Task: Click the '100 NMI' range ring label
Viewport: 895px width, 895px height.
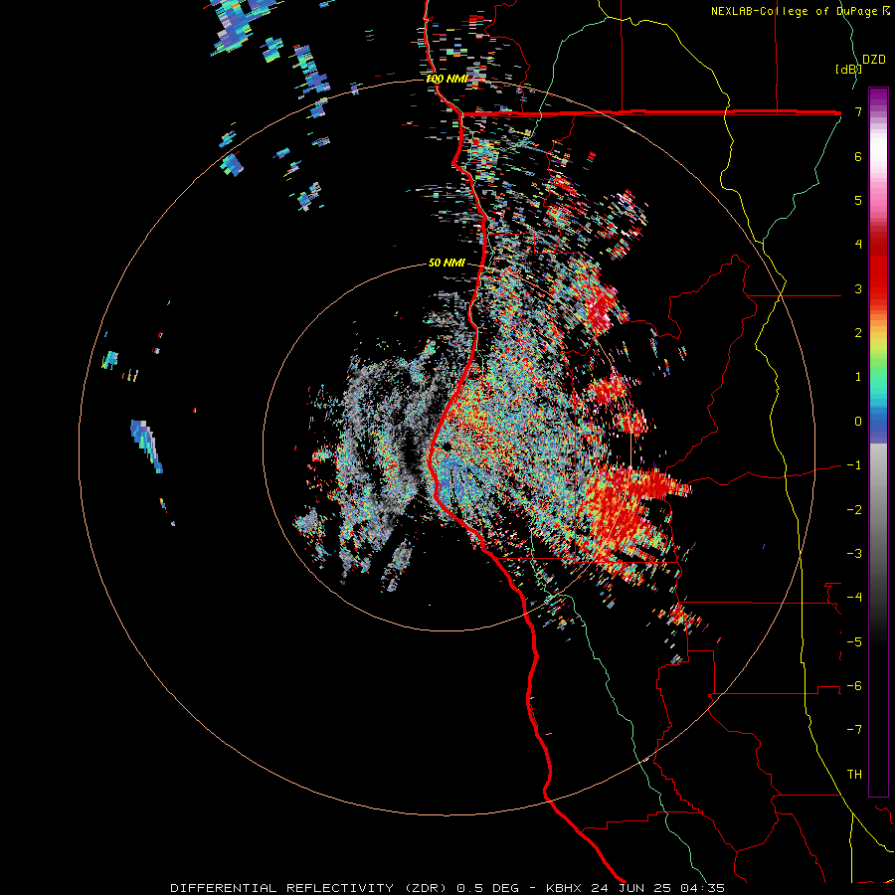Action: 447,79
